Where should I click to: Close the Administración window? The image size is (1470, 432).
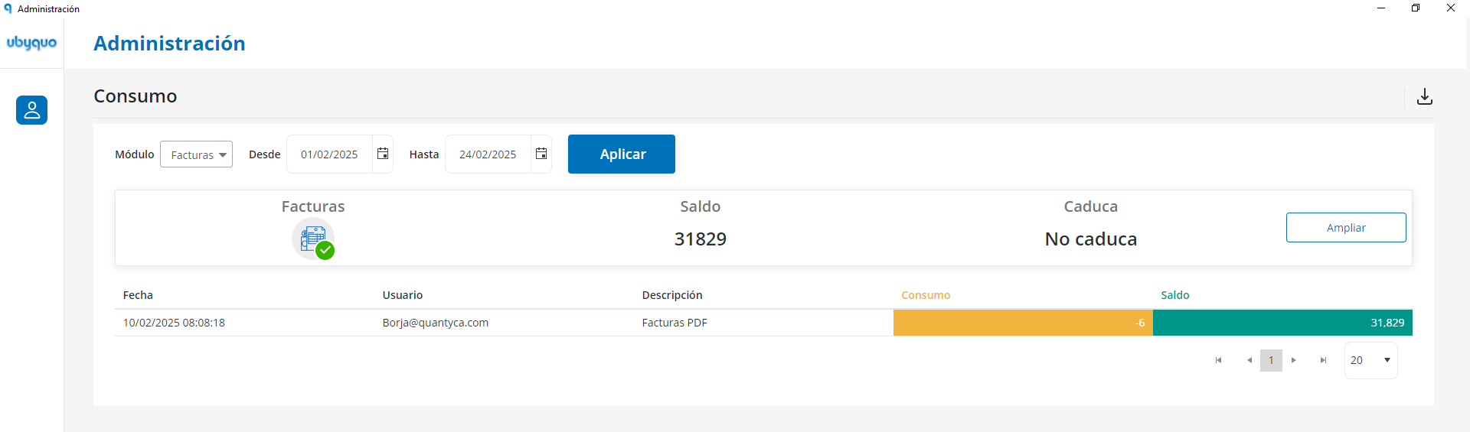1451,8
